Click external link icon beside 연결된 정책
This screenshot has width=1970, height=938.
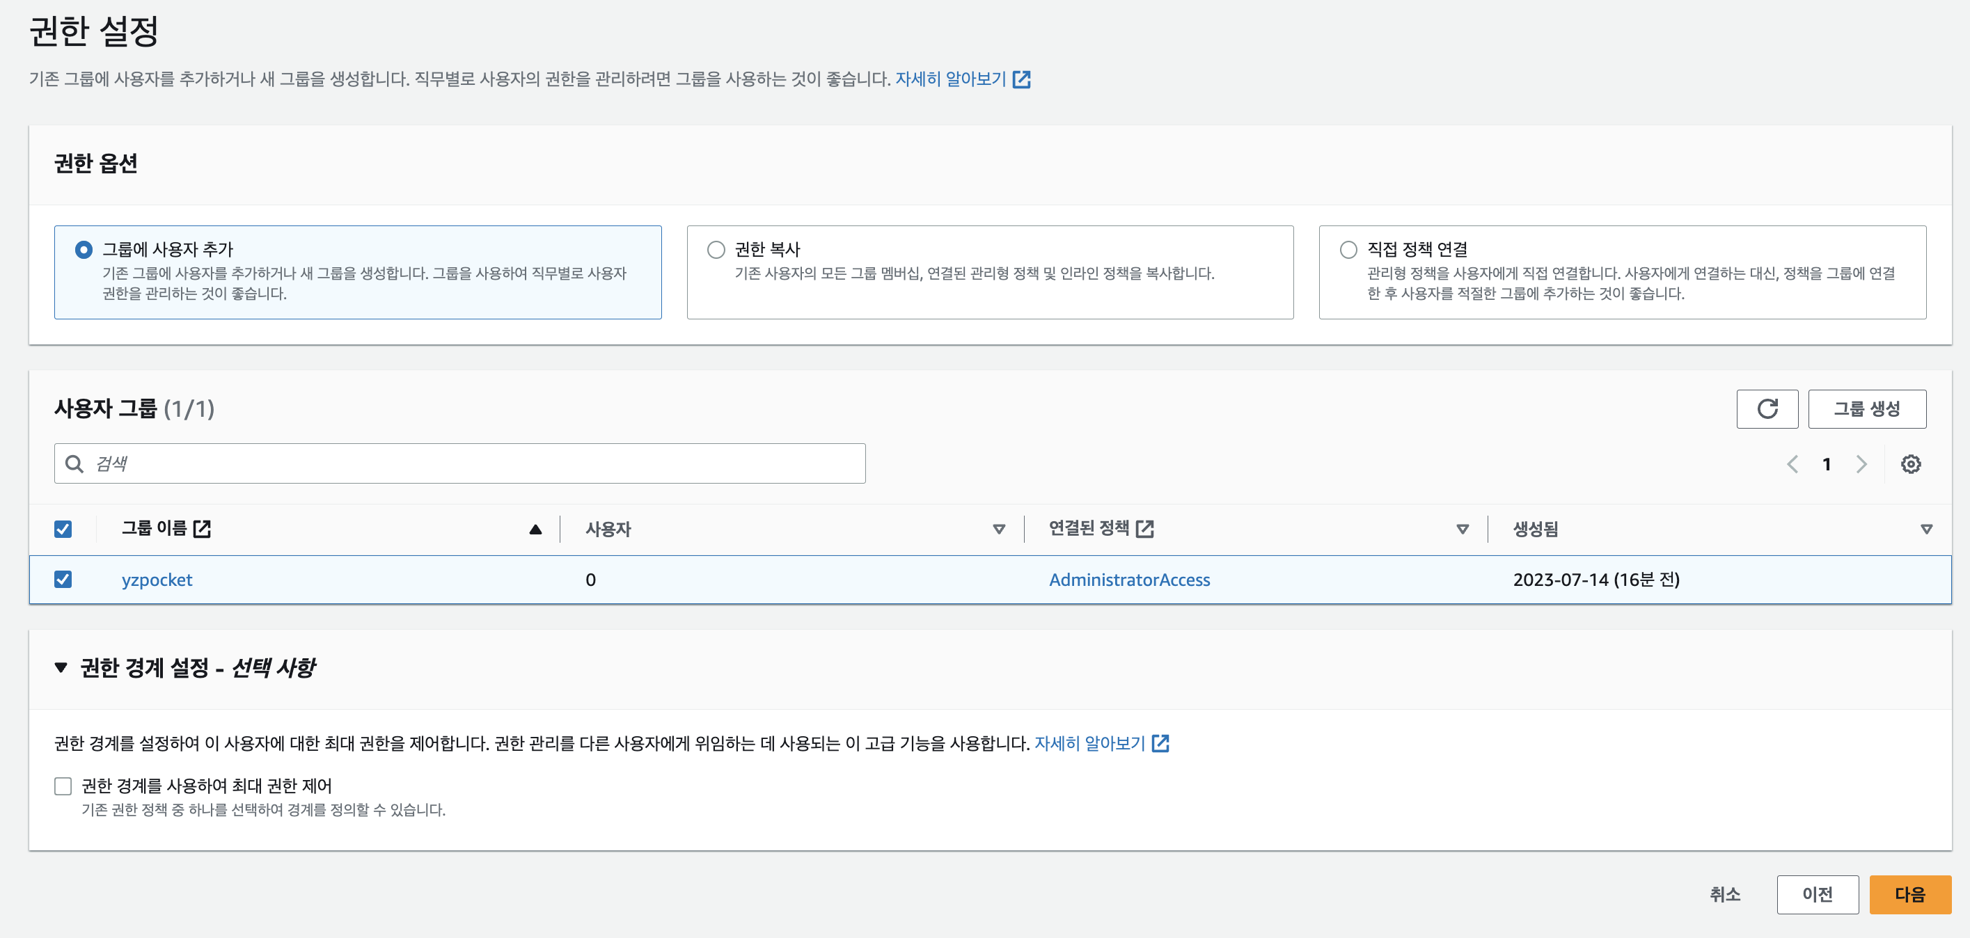click(x=1145, y=528)
